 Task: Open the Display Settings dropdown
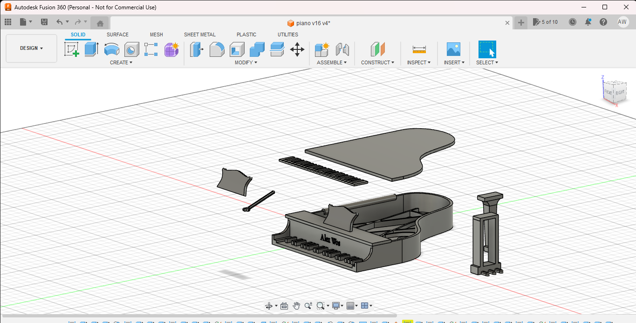(336, 305)
